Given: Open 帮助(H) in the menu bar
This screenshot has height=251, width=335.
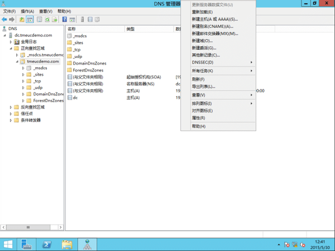Looking at the screenshot, I should point(64,11).
